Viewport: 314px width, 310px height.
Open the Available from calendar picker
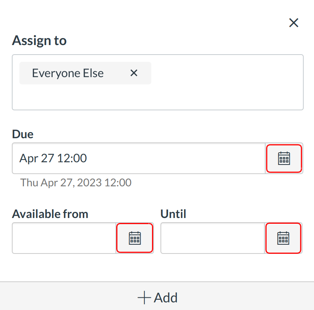[135, 238]
